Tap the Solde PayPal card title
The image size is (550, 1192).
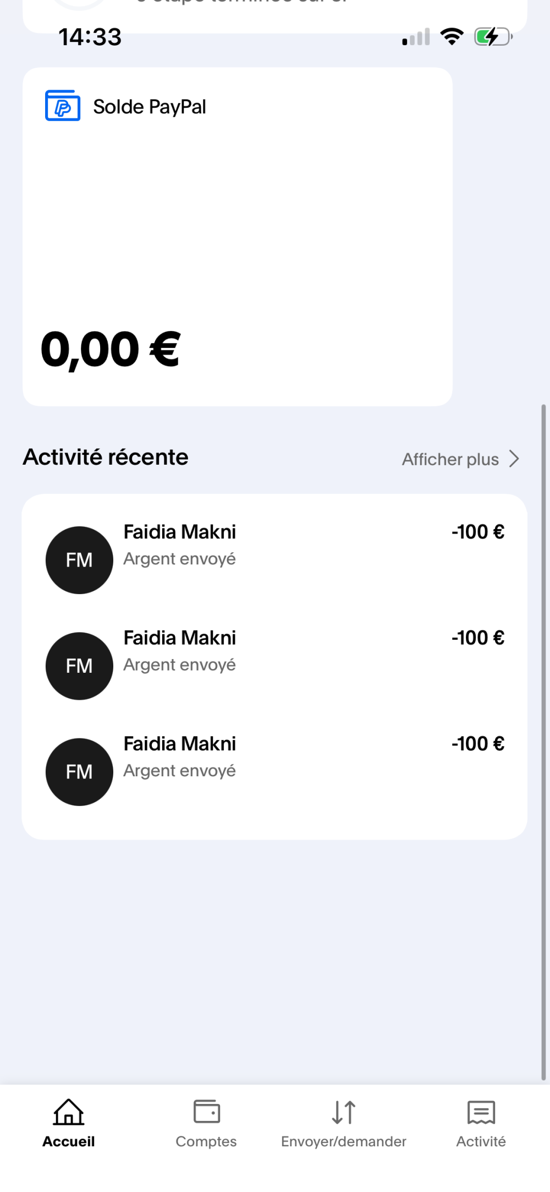[x=150, y=107]
